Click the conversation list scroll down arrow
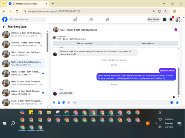This screenshot has height=138, width=185. (47, 107)
